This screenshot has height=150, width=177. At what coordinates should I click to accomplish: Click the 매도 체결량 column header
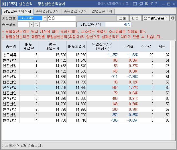(x=29, y=46)
